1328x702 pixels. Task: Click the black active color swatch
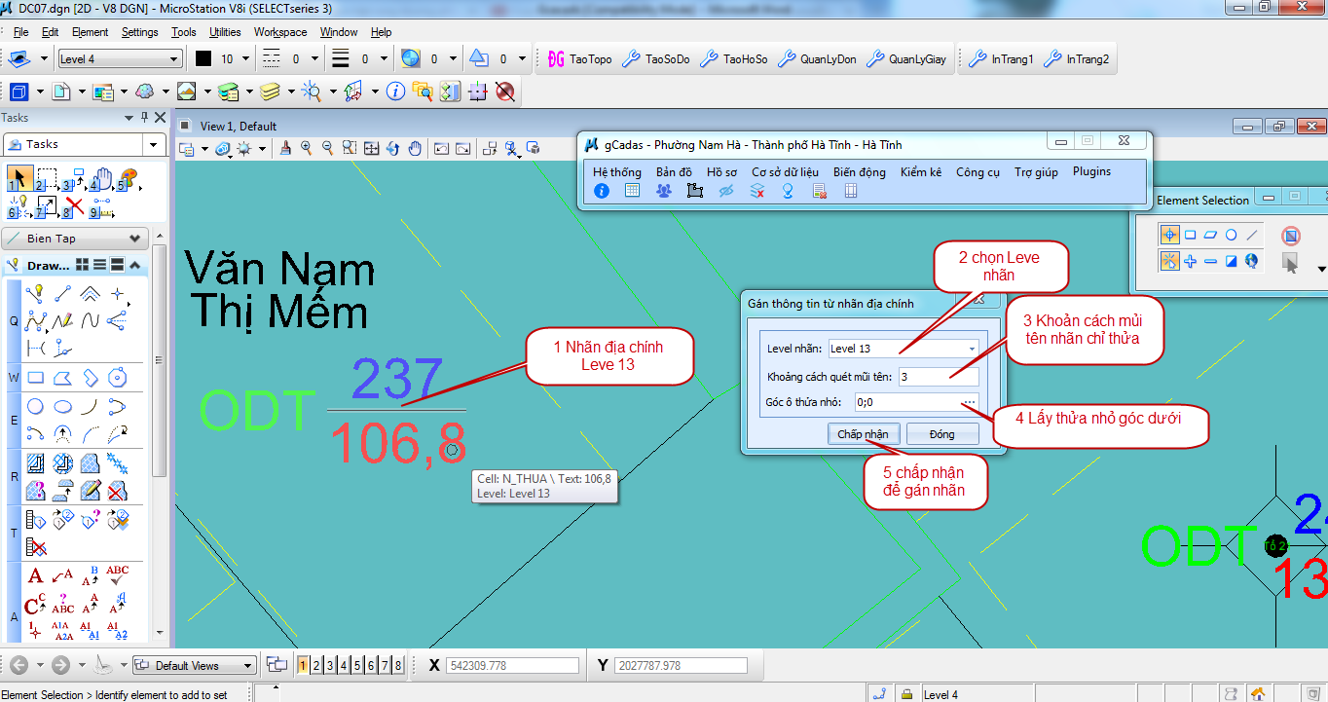click(x=203, y=59)
